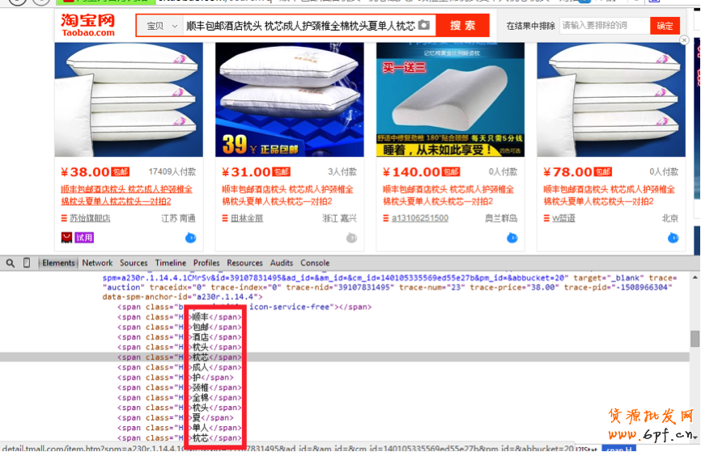Click the shop icon before a13106251500
This screenshot has width=701, height=452.
(386, 218)
